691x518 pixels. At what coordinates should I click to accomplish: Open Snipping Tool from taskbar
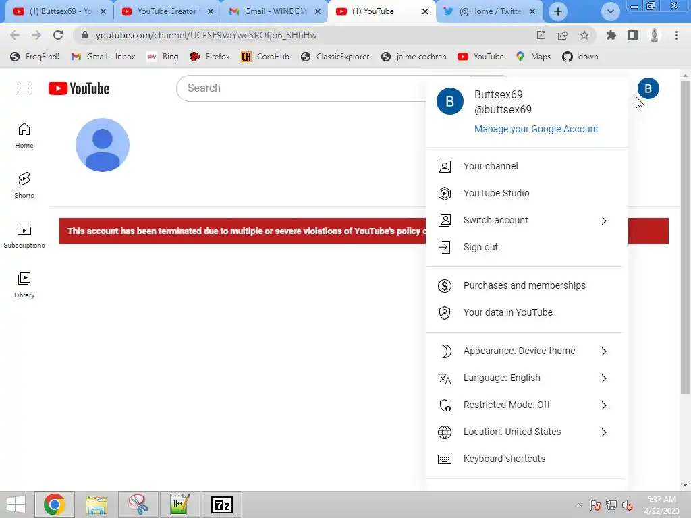[138, 505]
